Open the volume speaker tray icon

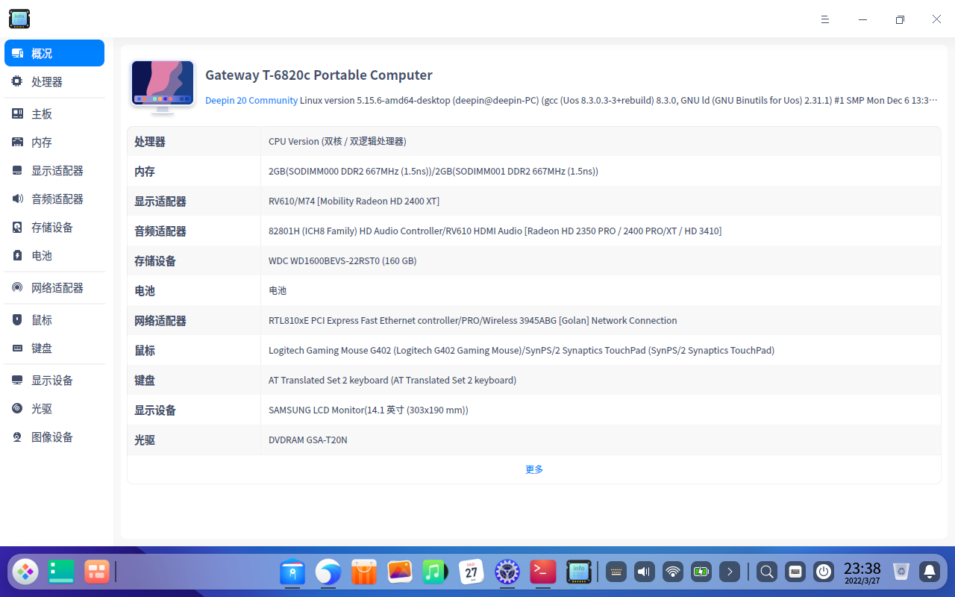644,572
